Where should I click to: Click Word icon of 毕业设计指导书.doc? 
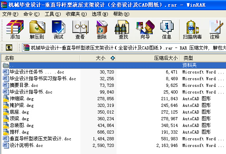[x=6, y=92]
